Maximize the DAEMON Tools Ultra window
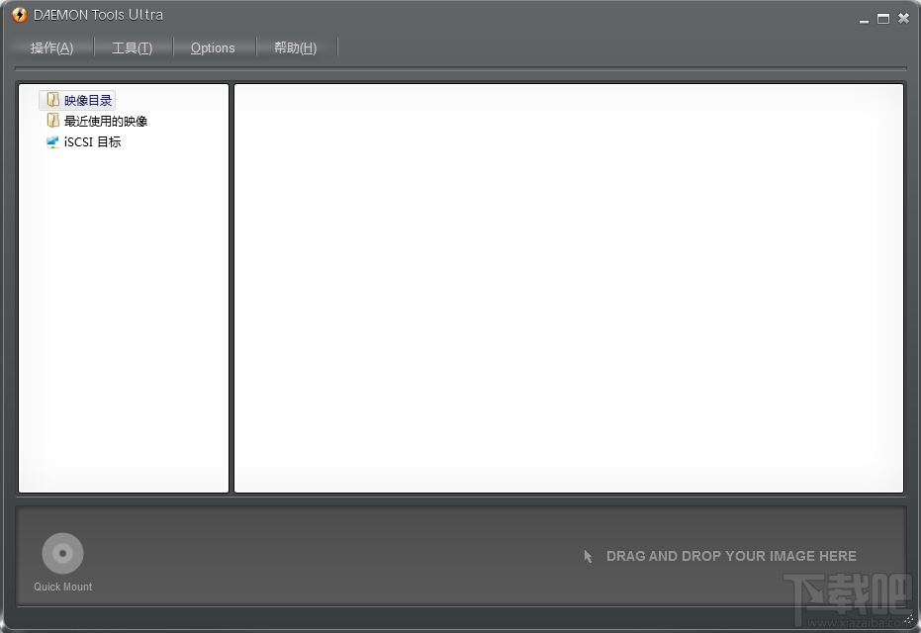This screenshot has width=921, height=633. pos(883,19)
